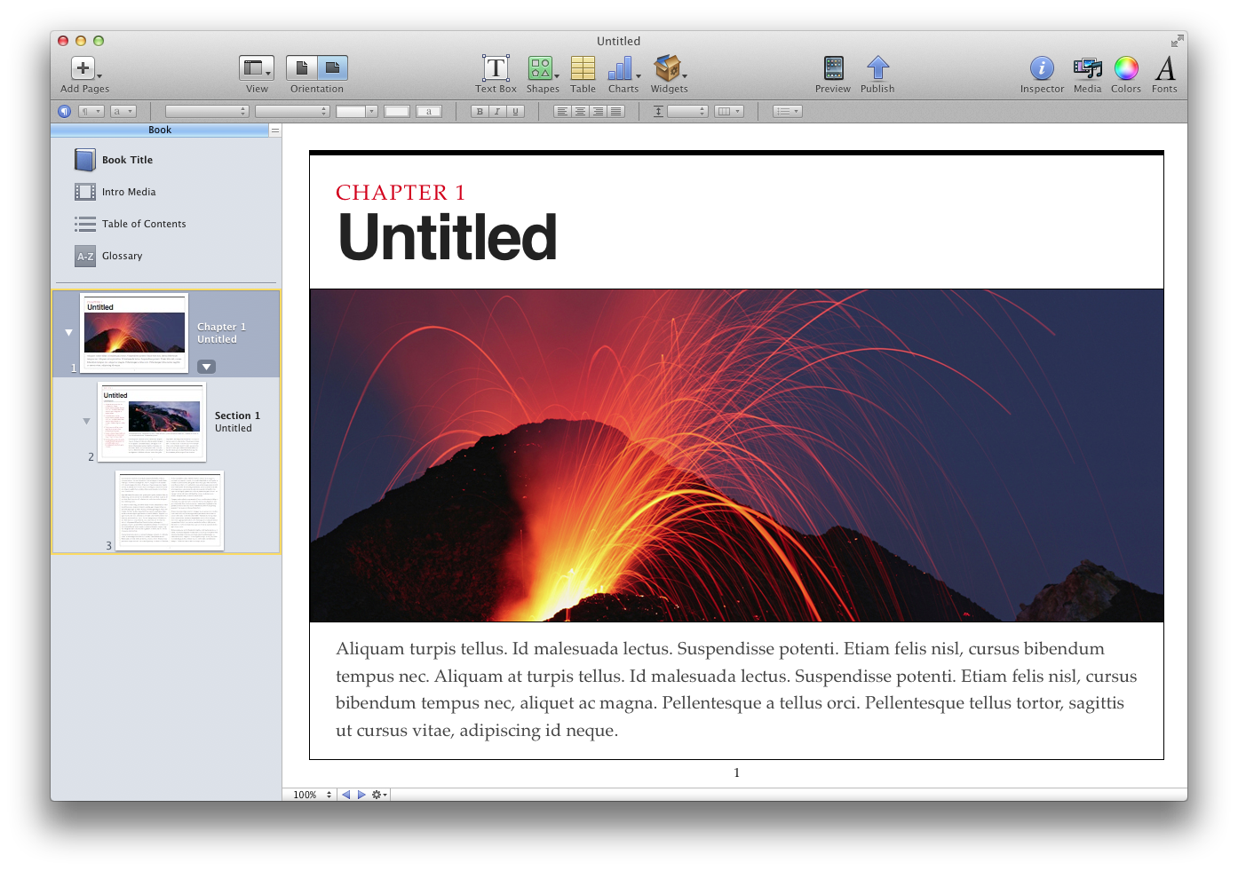Open the Colors picker wheel
1238x871 pixels.
point(1125,69)
